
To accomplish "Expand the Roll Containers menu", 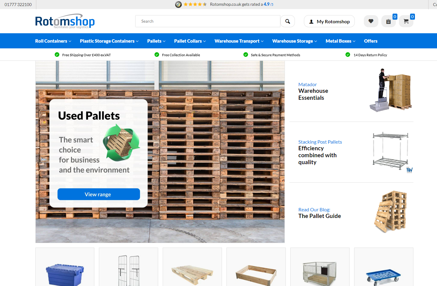I will click(53, 41).
